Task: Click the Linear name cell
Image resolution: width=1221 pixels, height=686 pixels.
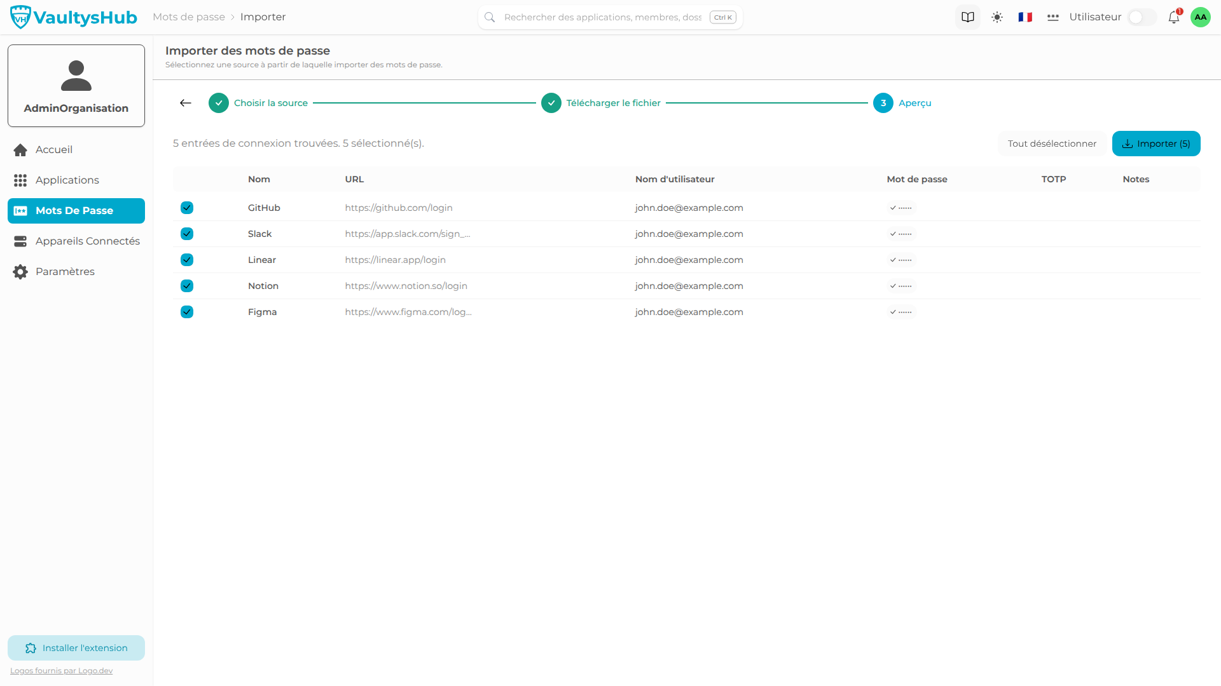Action: (x=262, y=260)
